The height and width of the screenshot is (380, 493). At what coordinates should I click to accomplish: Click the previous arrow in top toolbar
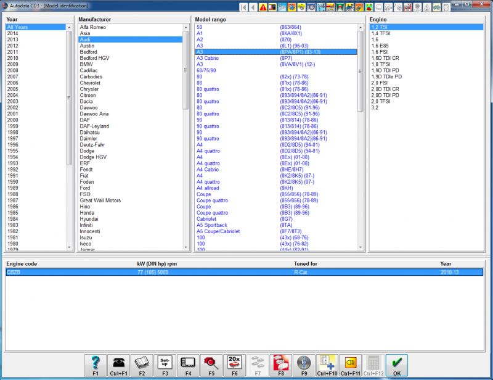(x=253, y=7)
